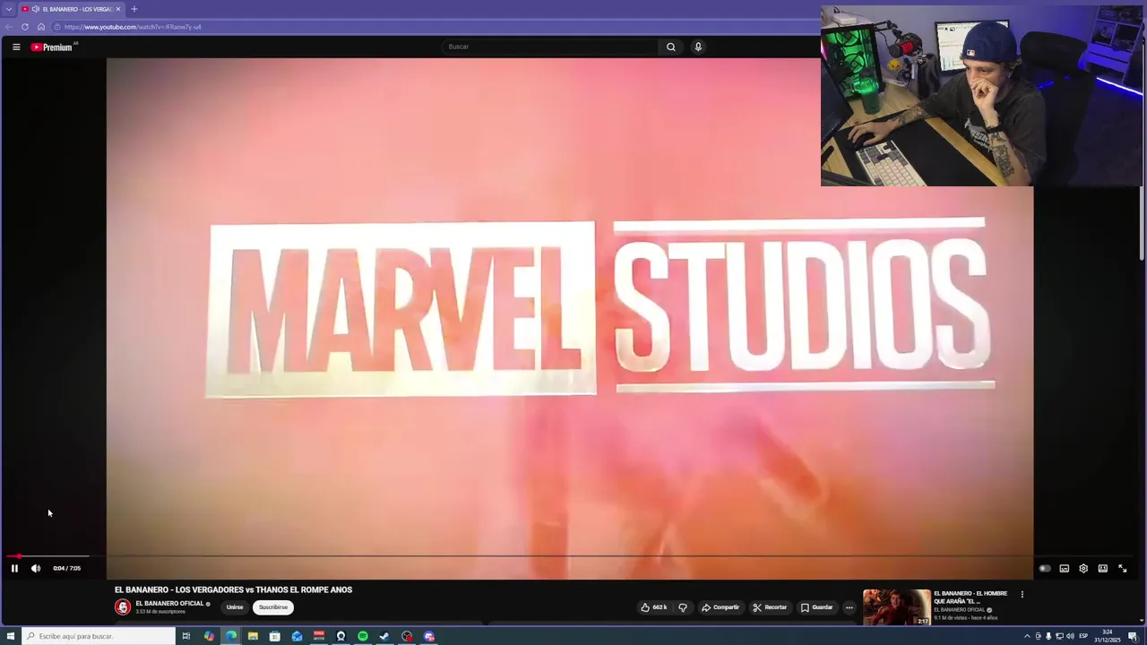Open a new browser tab
The width and height of the screenshot is (1147, 645).
(134, 9)
